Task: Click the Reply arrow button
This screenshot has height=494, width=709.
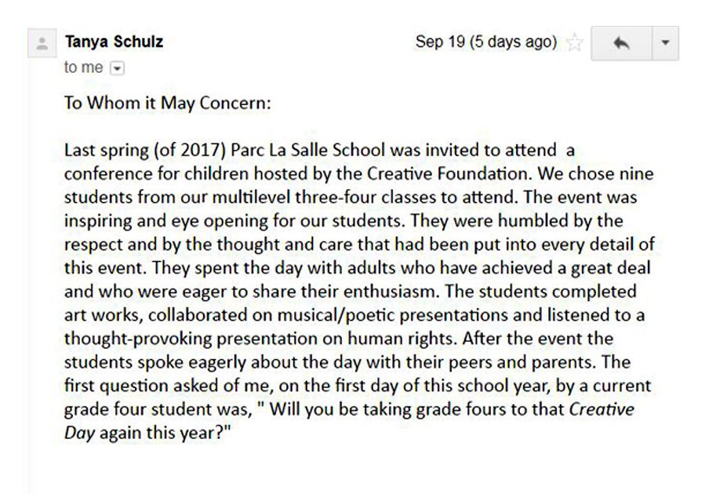Action: point(622,43)
